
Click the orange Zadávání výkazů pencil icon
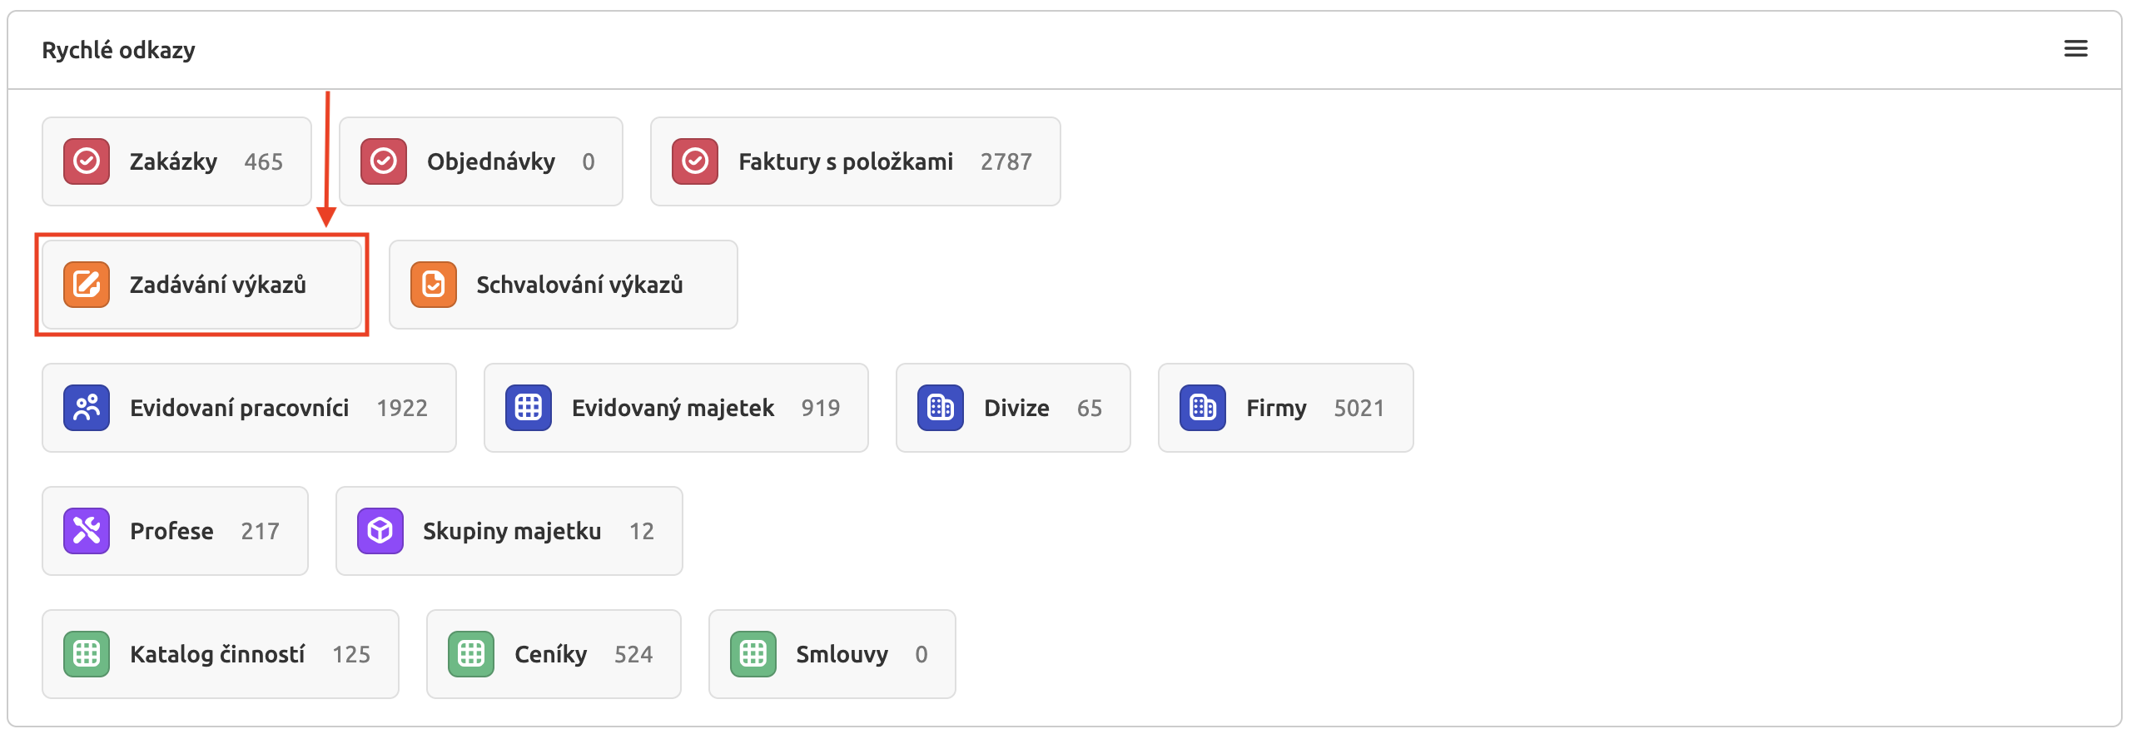[86, 284]
